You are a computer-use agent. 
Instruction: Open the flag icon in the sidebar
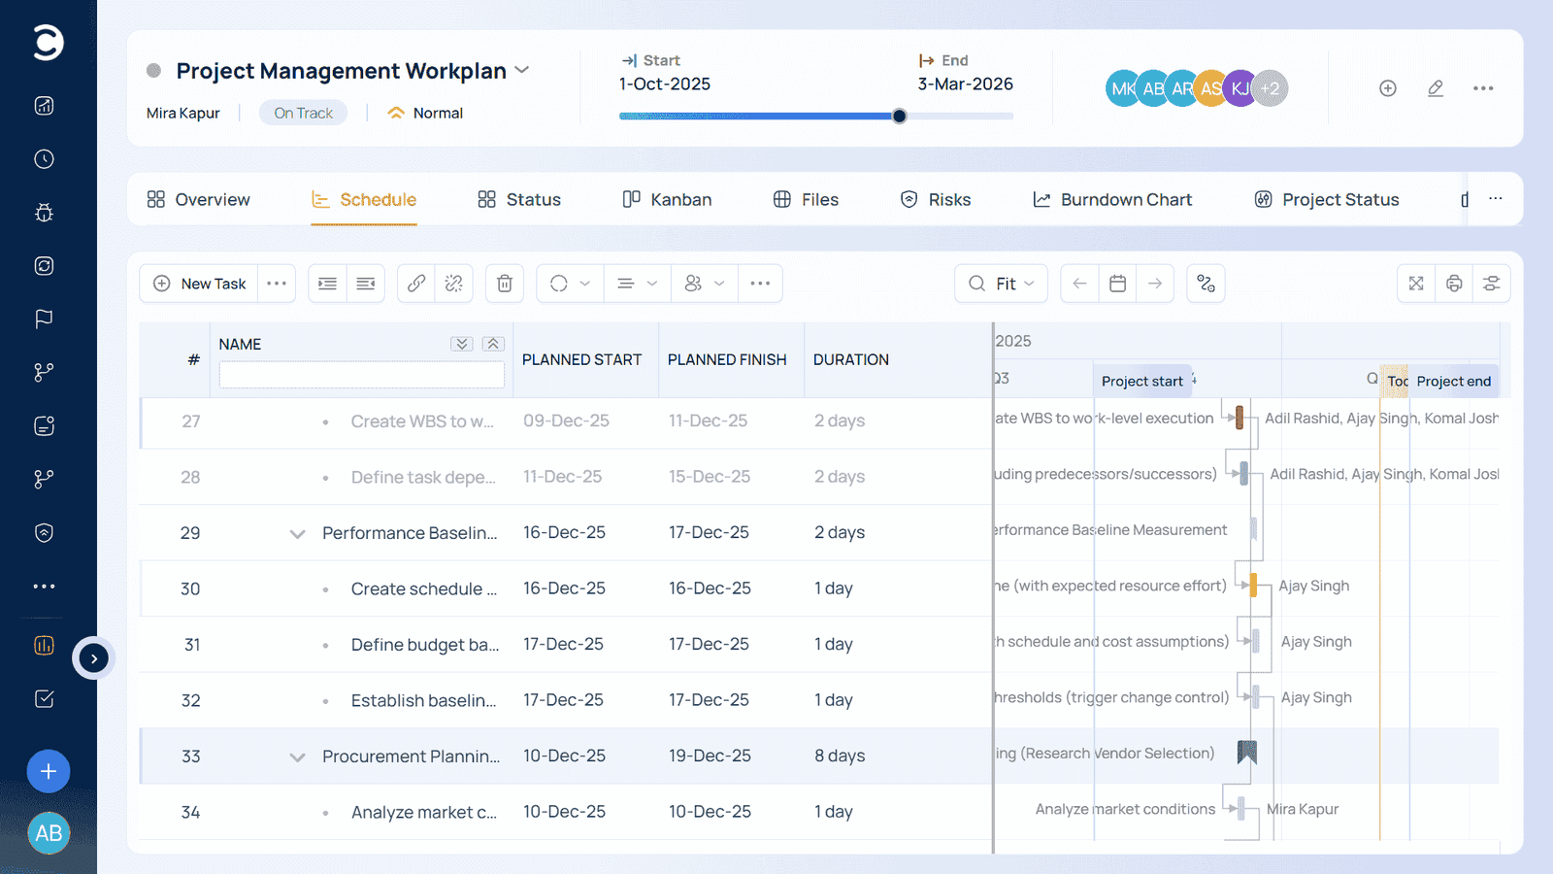coord(44,319)
